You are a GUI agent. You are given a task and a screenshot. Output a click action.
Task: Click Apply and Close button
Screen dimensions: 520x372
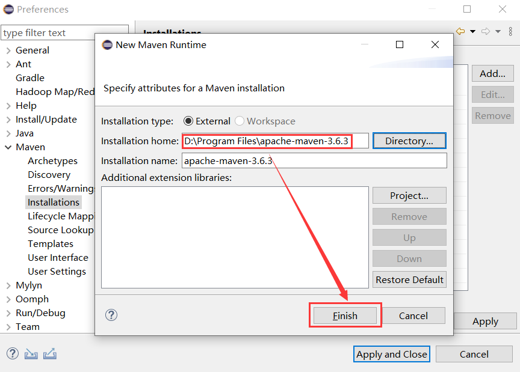(x=392, y=354)
